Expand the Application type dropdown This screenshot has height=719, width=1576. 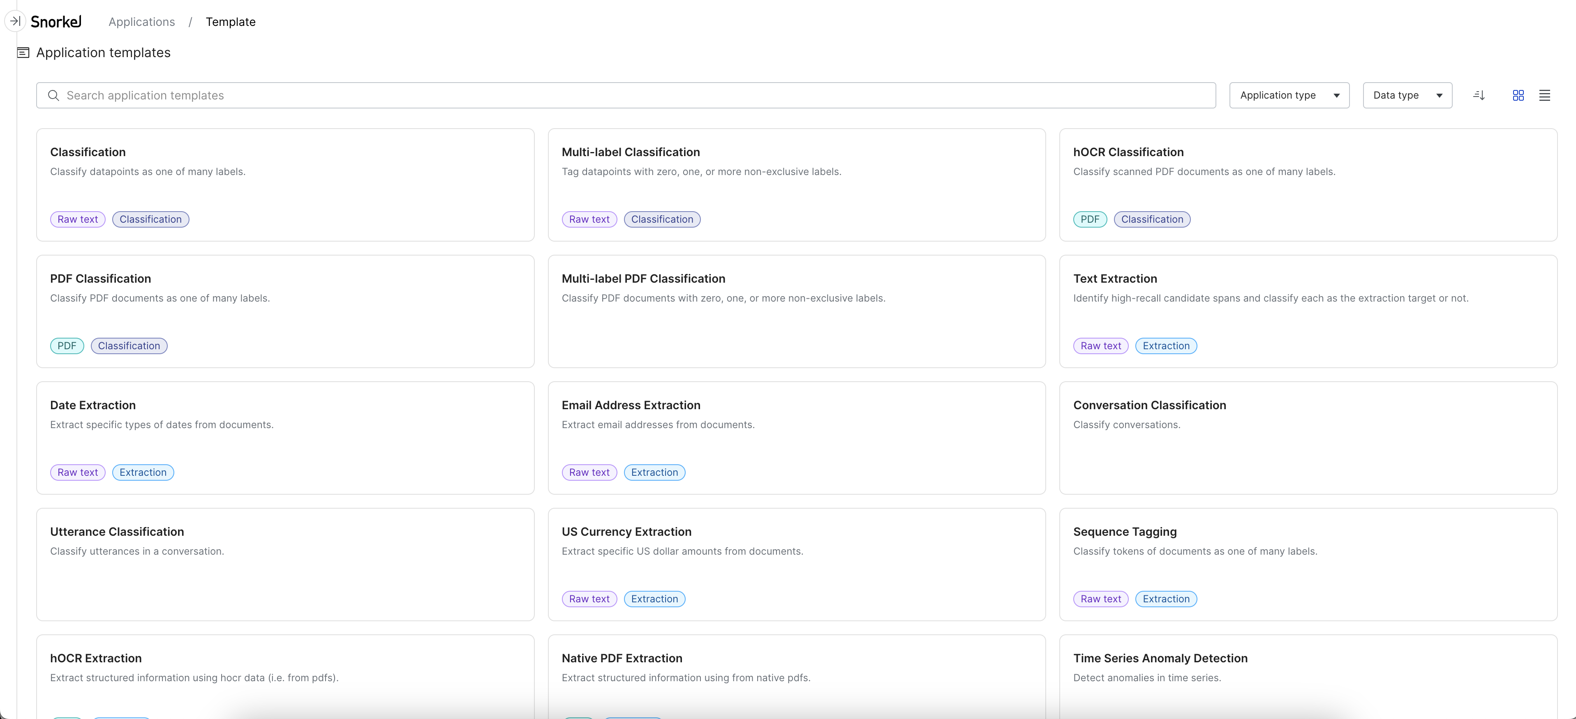[1289, 94]
